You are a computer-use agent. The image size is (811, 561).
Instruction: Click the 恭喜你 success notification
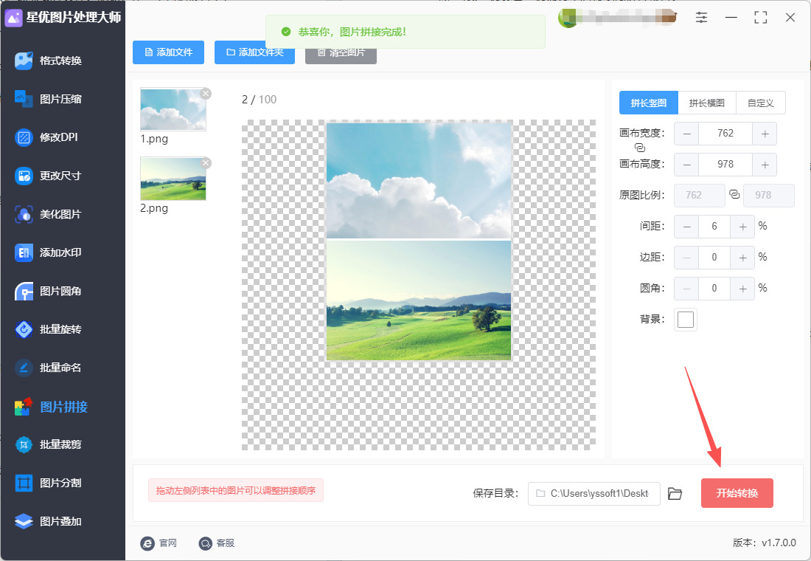(x=405, y=32)
